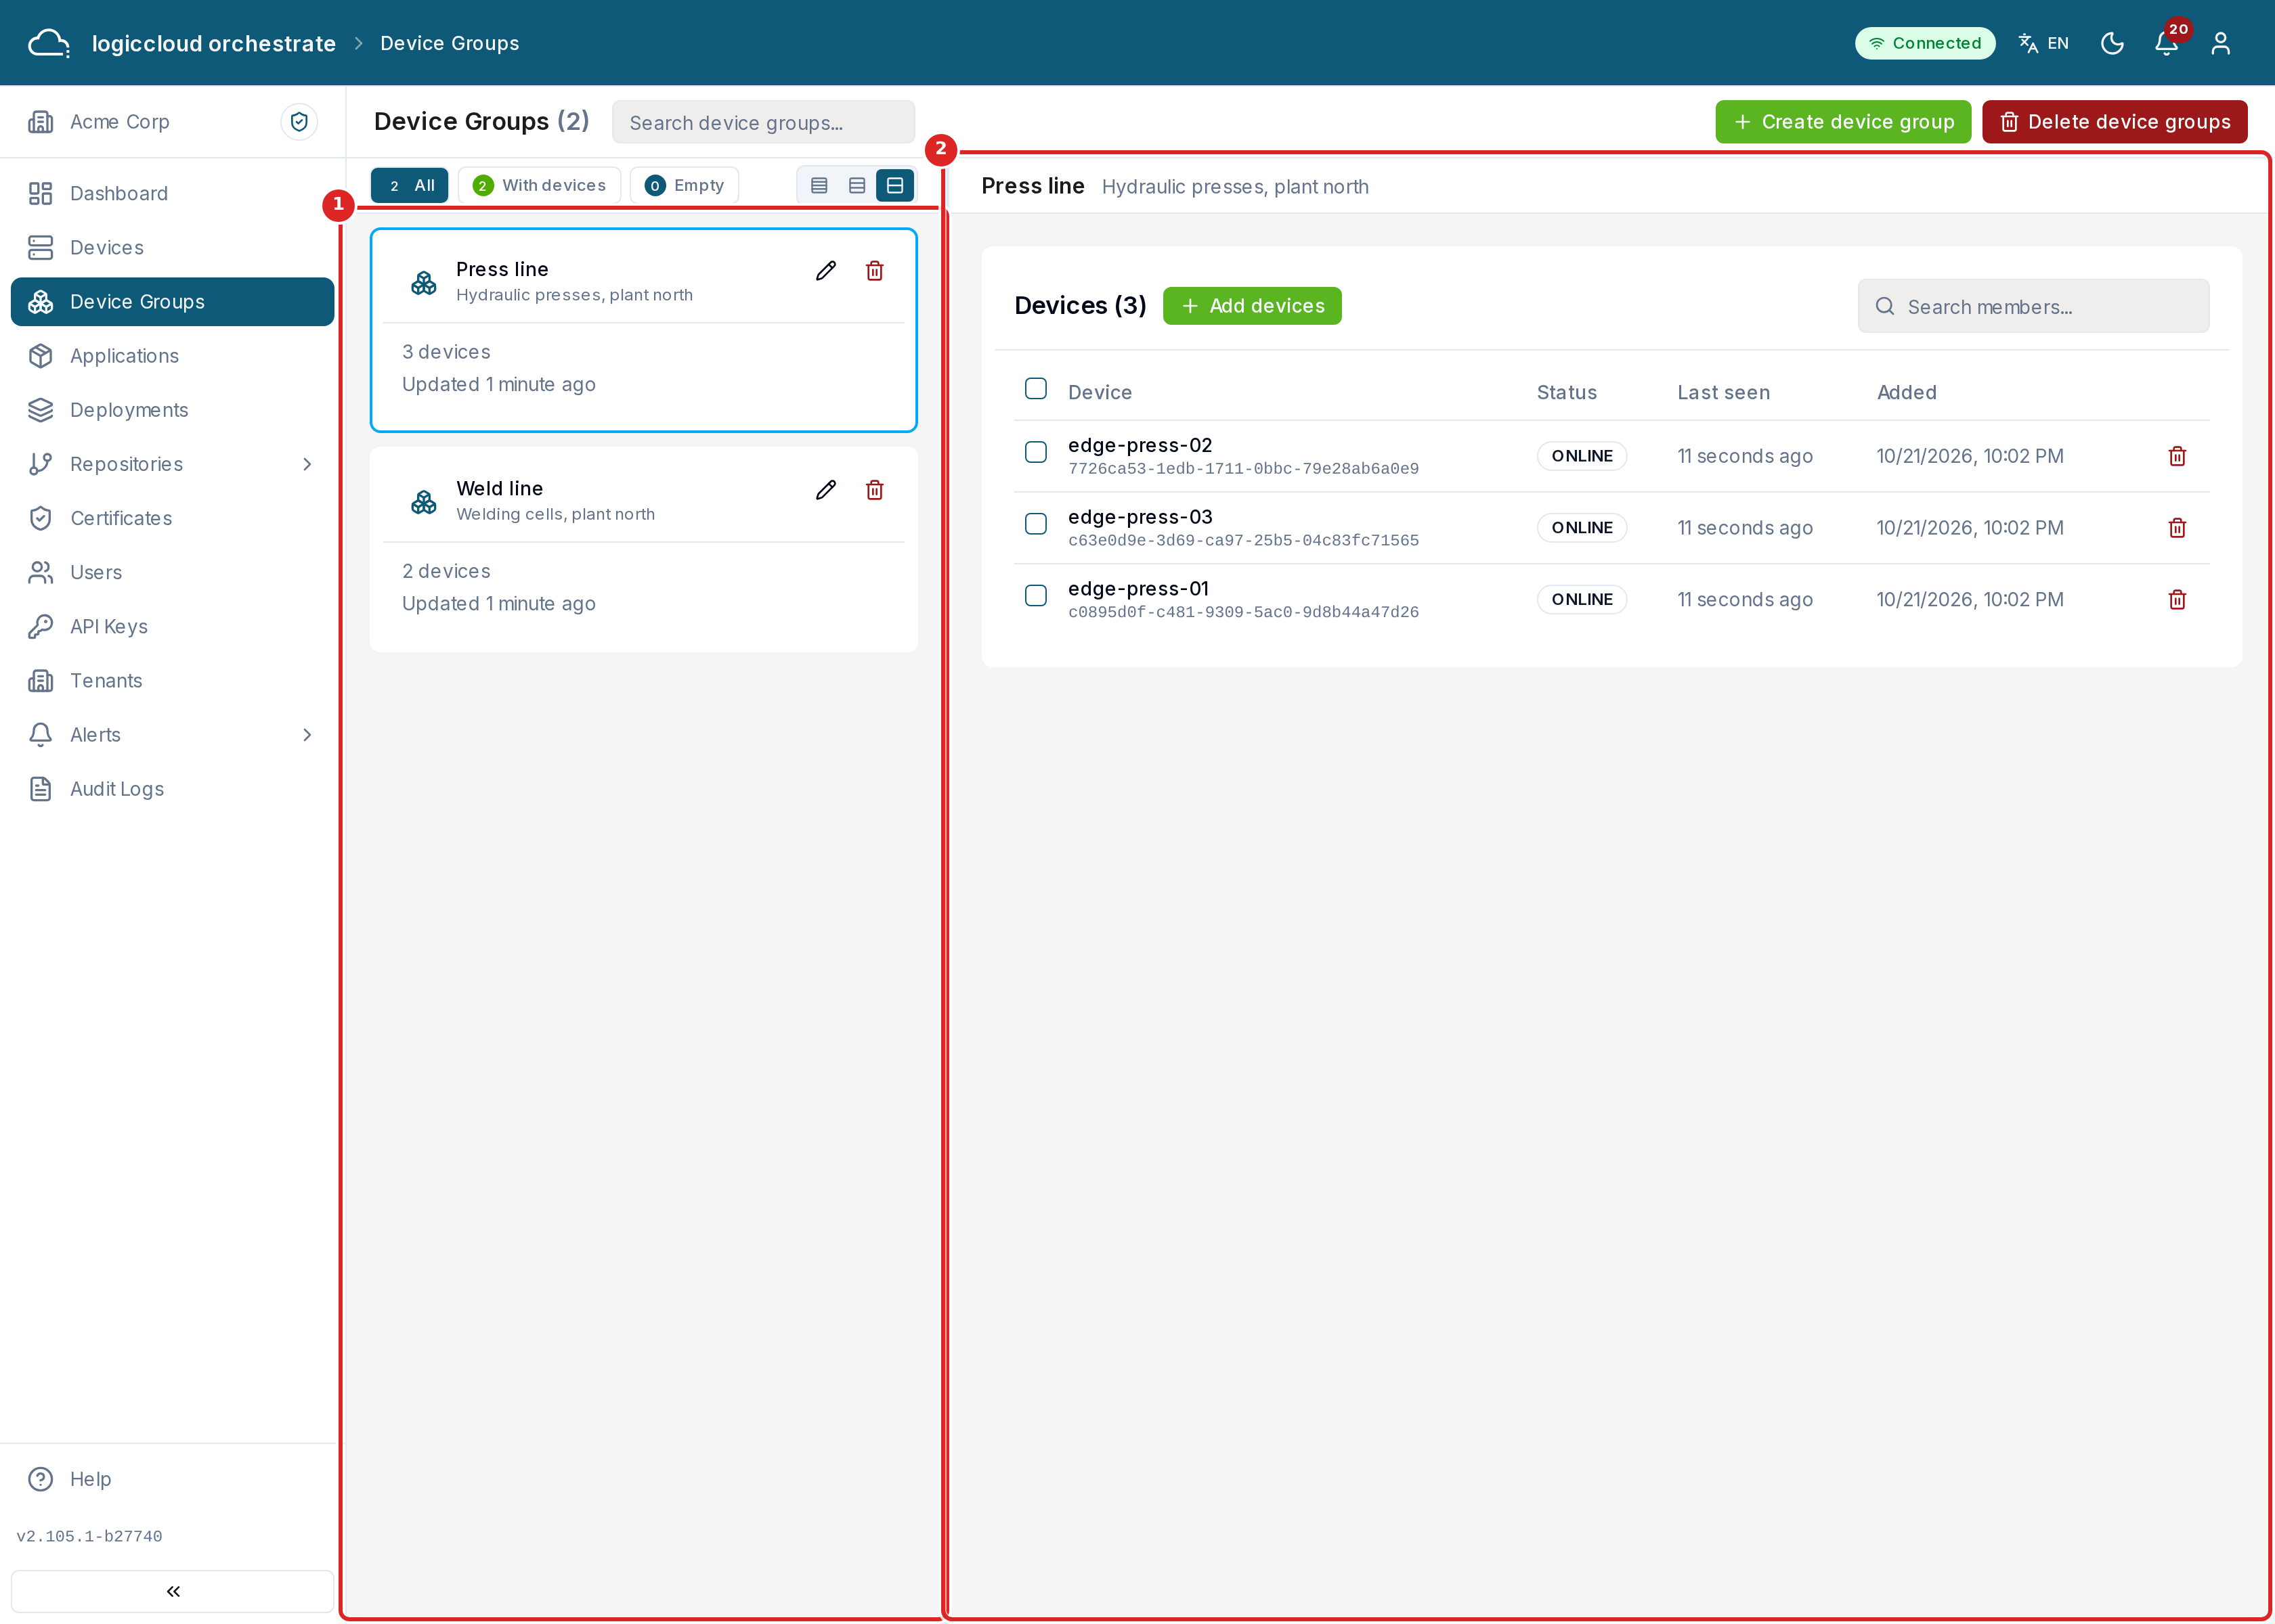Click the Create device group button
Image resolution: width=2275 pixels, height=1624 pixels.
pos(1843,122)
